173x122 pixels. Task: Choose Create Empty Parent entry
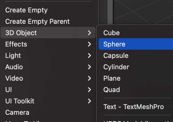coord(37,21)
